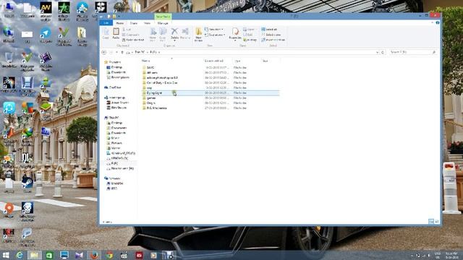Open the New item dropdown
Image resolution: width=463 pixels, height=260 pixels.
(x=214, y=30)
